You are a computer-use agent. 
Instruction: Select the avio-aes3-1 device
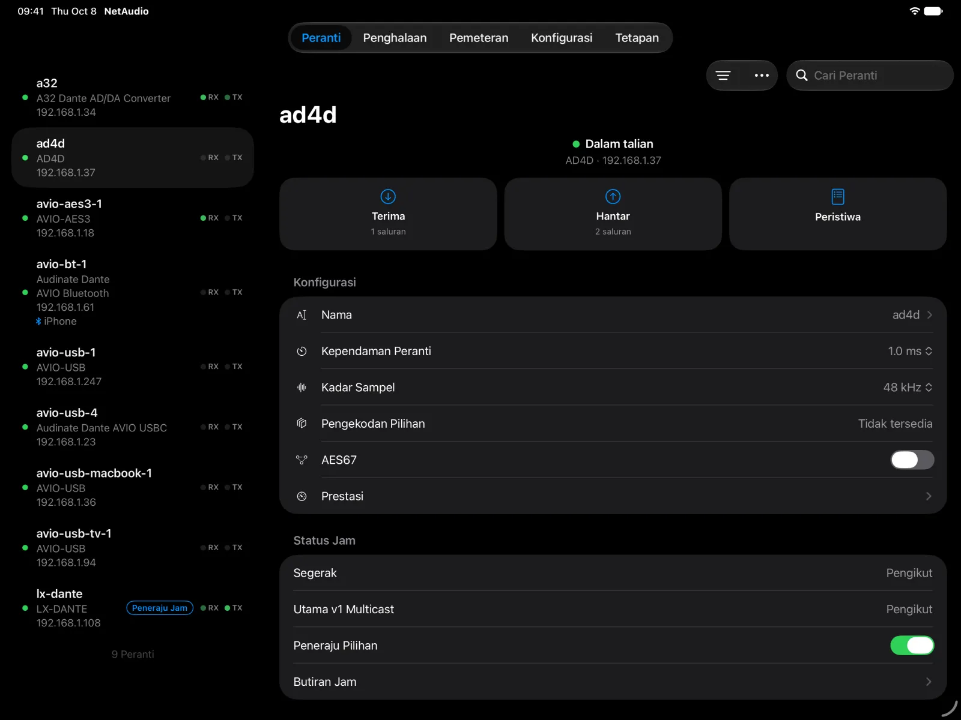coord(133,218)
